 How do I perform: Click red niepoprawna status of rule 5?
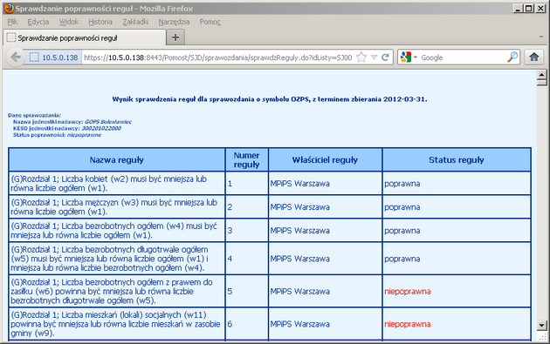(x=407, y=291)
